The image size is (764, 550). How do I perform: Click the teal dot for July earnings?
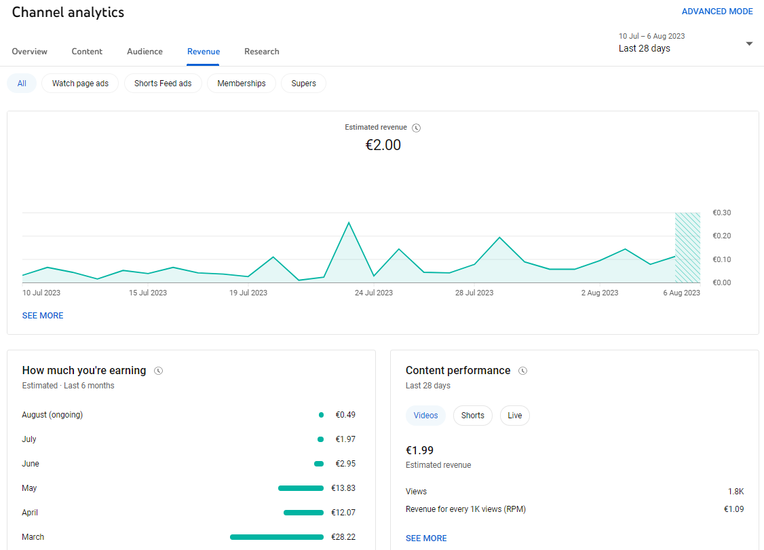pyautogui.click(x=321, y=439)
